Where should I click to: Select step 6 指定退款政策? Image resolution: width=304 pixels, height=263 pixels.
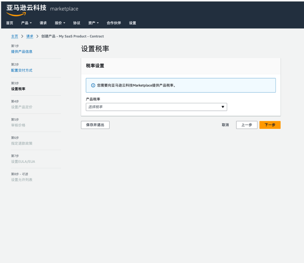22,143
